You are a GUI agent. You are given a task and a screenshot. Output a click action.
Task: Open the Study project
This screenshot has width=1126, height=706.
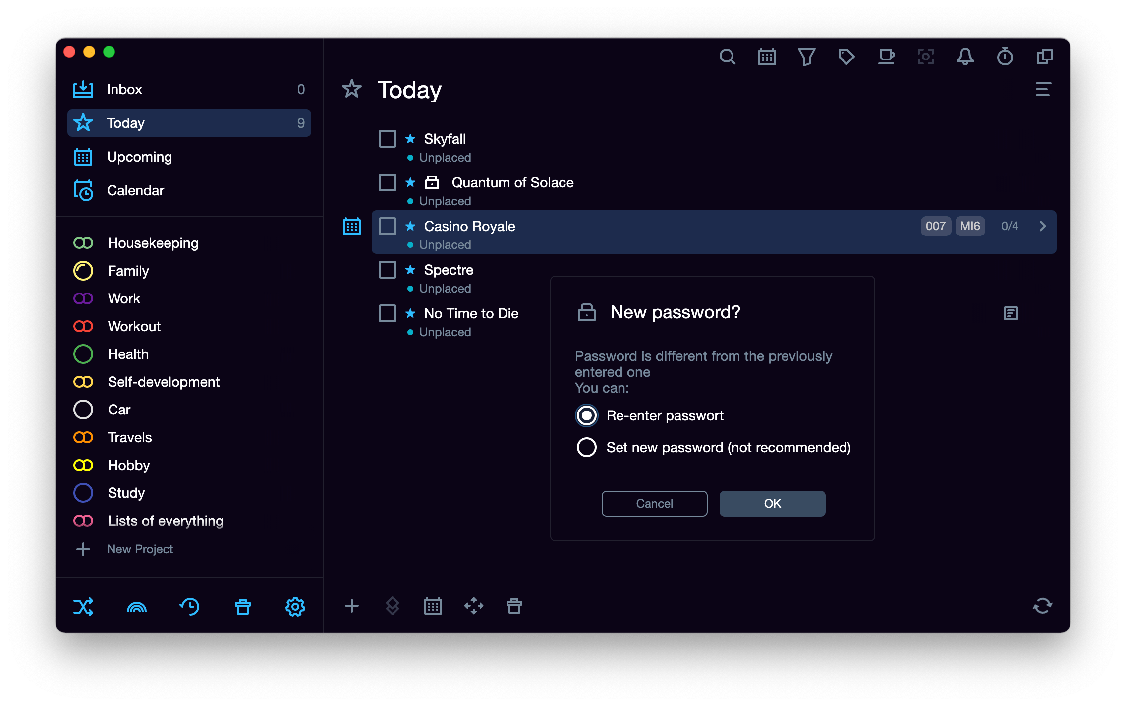pyautogui.click(x=189, y=493)
